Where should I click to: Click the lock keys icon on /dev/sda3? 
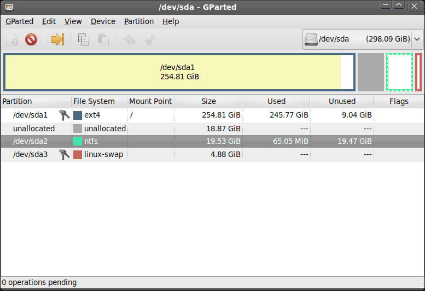64,154
